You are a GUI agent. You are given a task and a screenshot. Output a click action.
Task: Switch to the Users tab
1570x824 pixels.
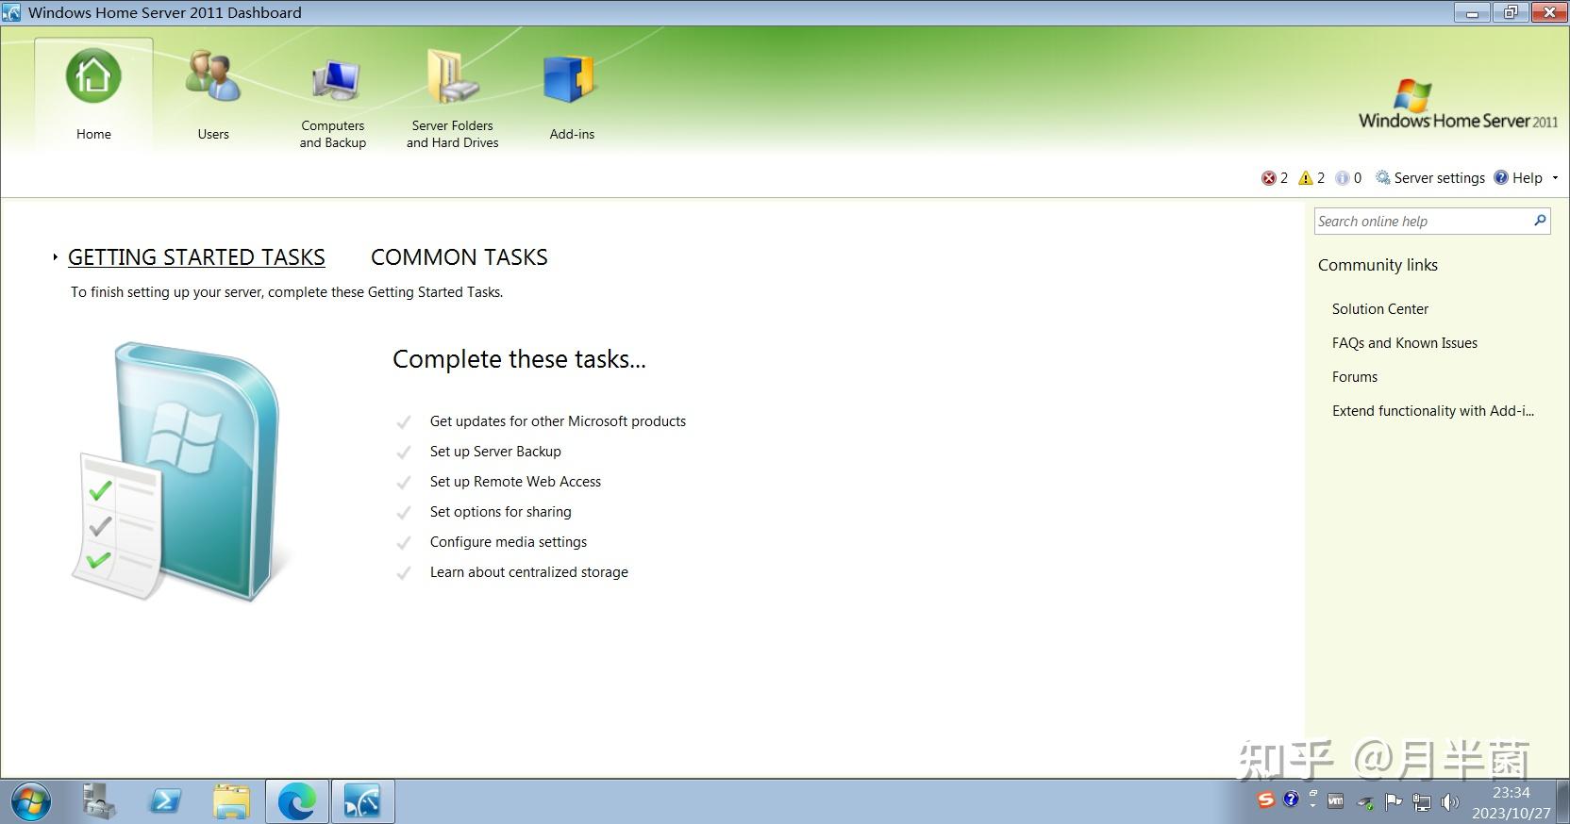pyautogui.click(x=213, y=94)
